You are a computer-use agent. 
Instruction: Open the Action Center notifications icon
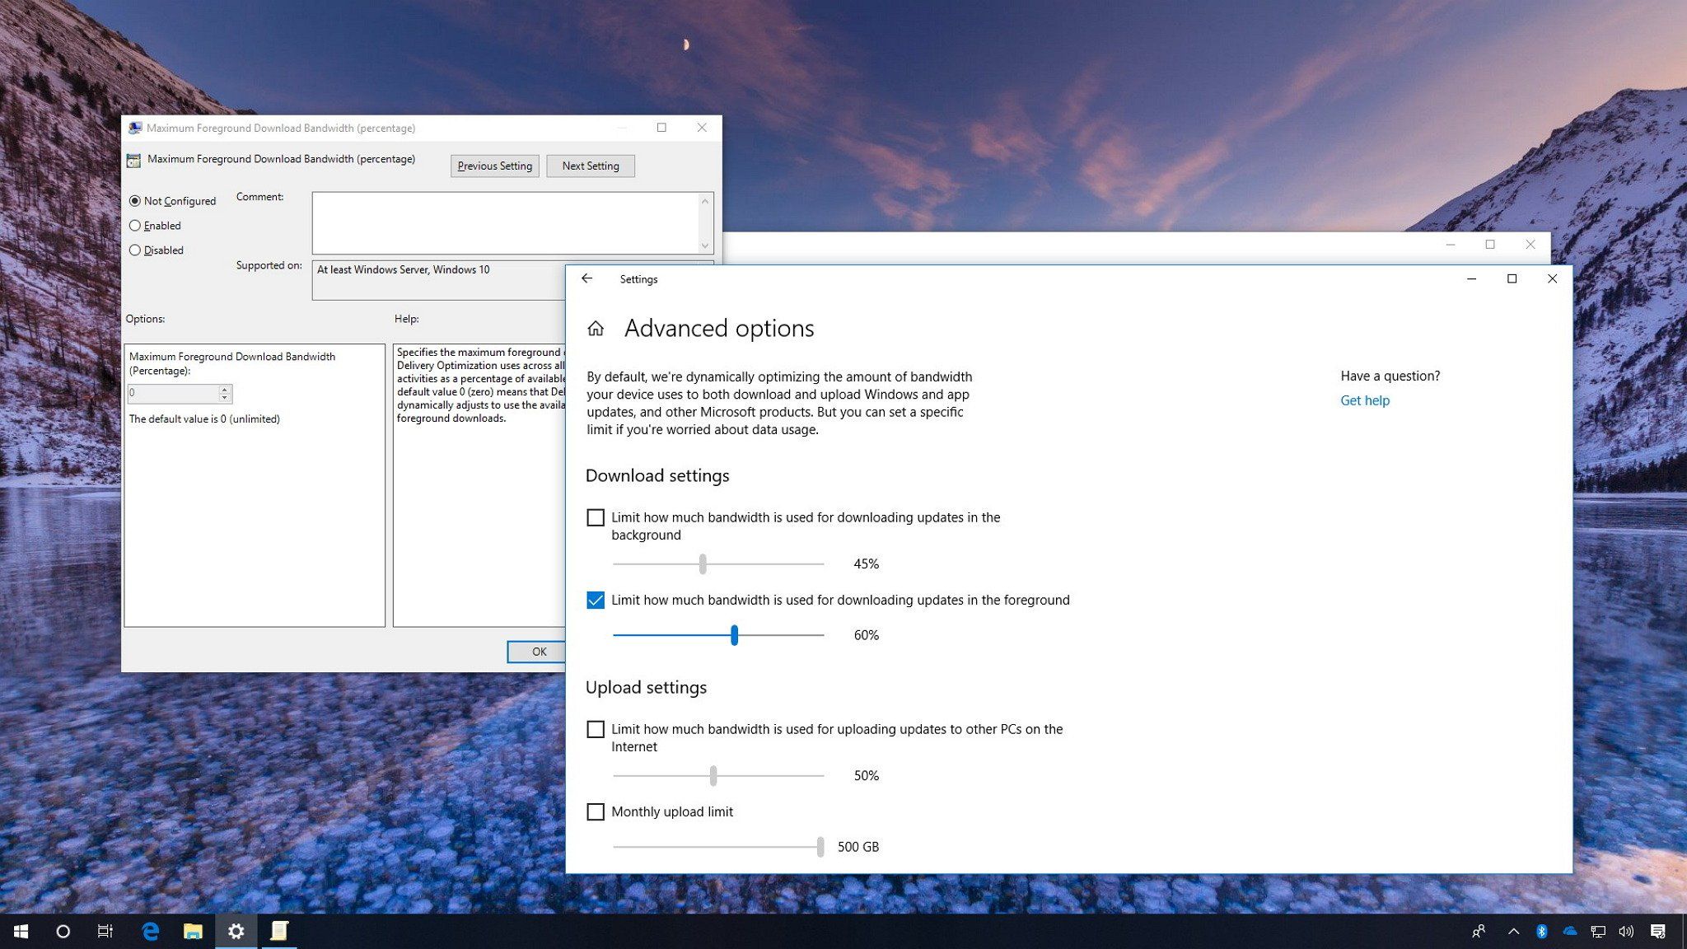pyautogui.click(x=1658, y=931)
